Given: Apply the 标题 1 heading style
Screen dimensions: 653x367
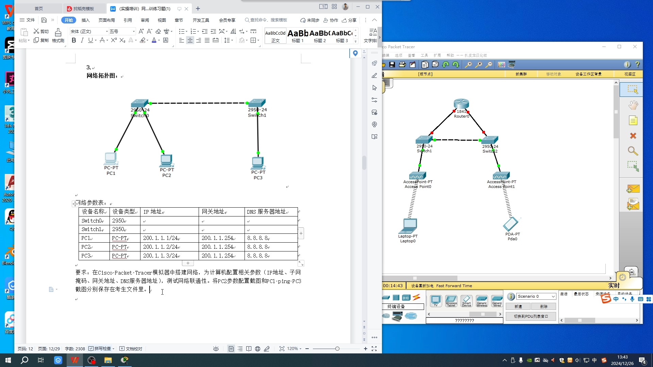Looking at the screenshot, I should point(298,36).
